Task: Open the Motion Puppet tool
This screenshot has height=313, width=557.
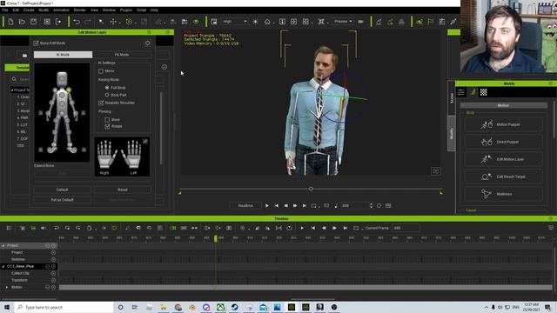Action: [x=503, y=124]
